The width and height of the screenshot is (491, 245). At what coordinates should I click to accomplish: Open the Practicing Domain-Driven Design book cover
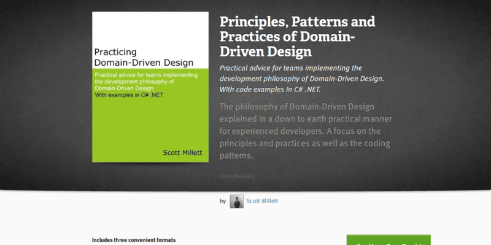click(x=150, y=87)
